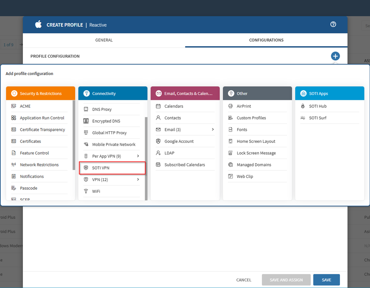The width and height of the screenshot is (370, 288).
Task: Pick the Encrypted DNS icon
Action: (86, 121)
